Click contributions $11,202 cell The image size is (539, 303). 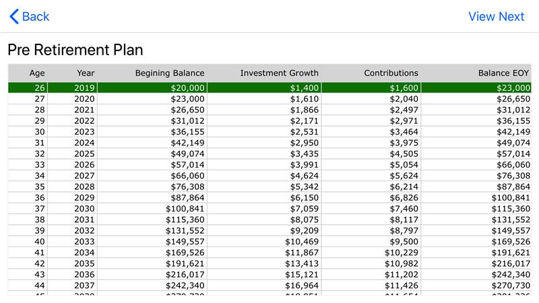pyautogui.click(x=371, y=275)
